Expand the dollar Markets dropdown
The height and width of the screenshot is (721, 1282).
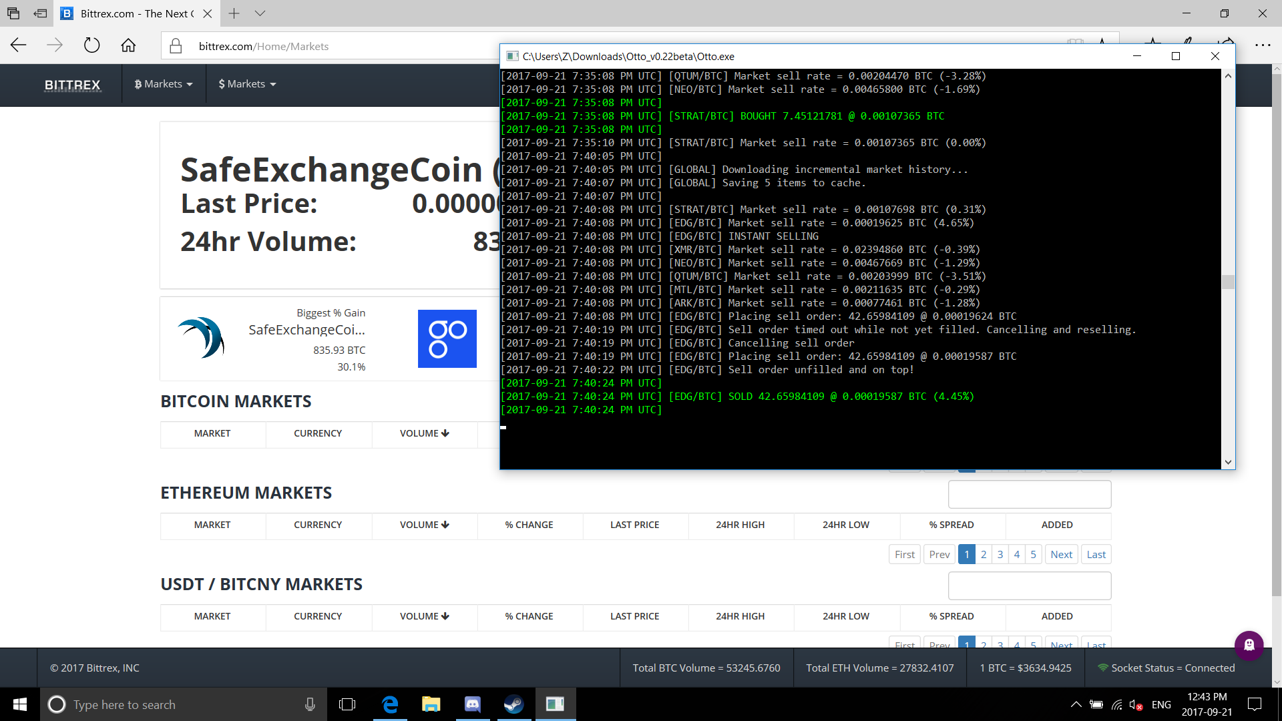pos(247,84)
